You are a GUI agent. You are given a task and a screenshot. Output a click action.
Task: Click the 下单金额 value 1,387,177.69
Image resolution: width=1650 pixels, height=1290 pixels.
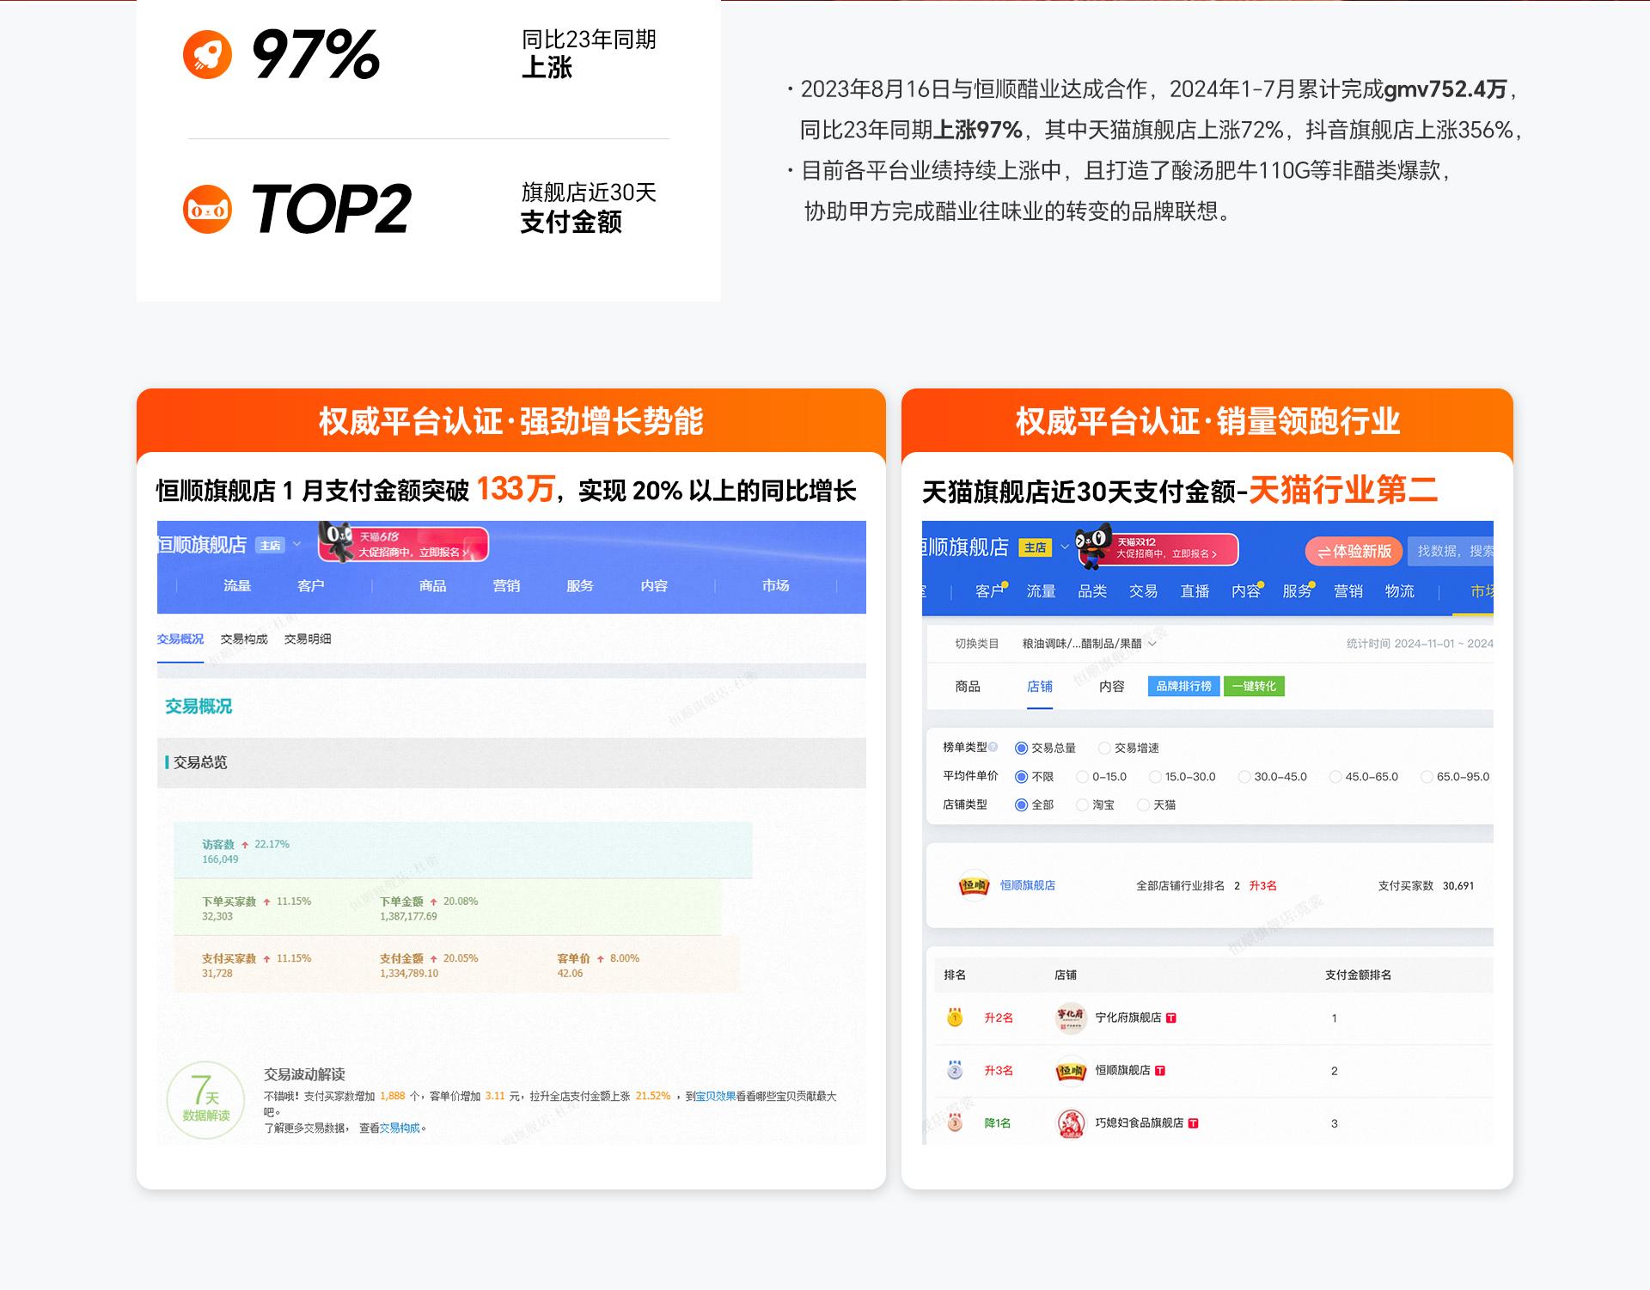pyautogui.click(x=409, y=917)
